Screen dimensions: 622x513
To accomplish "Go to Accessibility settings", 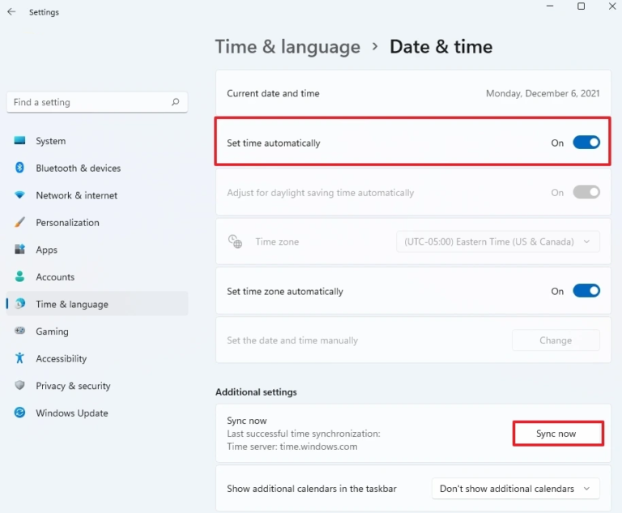I will [97, 358].
